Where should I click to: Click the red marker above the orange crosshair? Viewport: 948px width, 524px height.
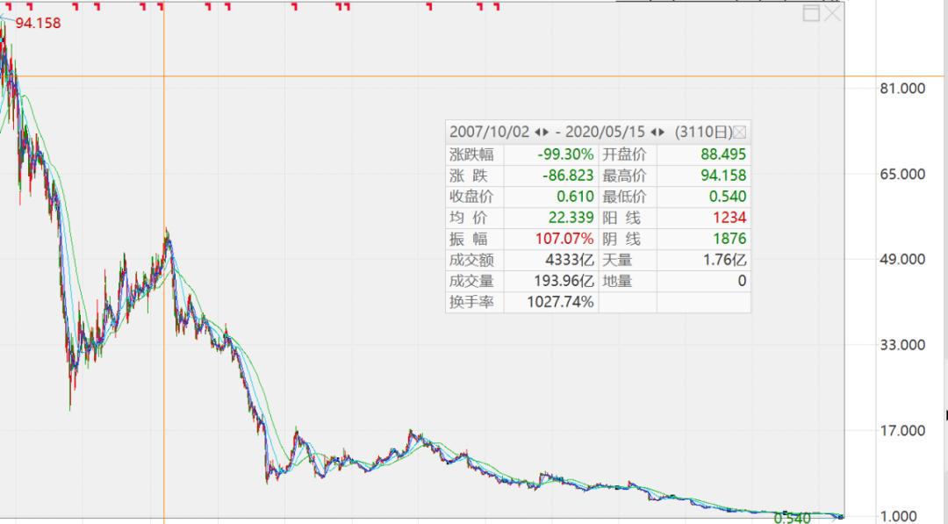[x=159, y=4]
